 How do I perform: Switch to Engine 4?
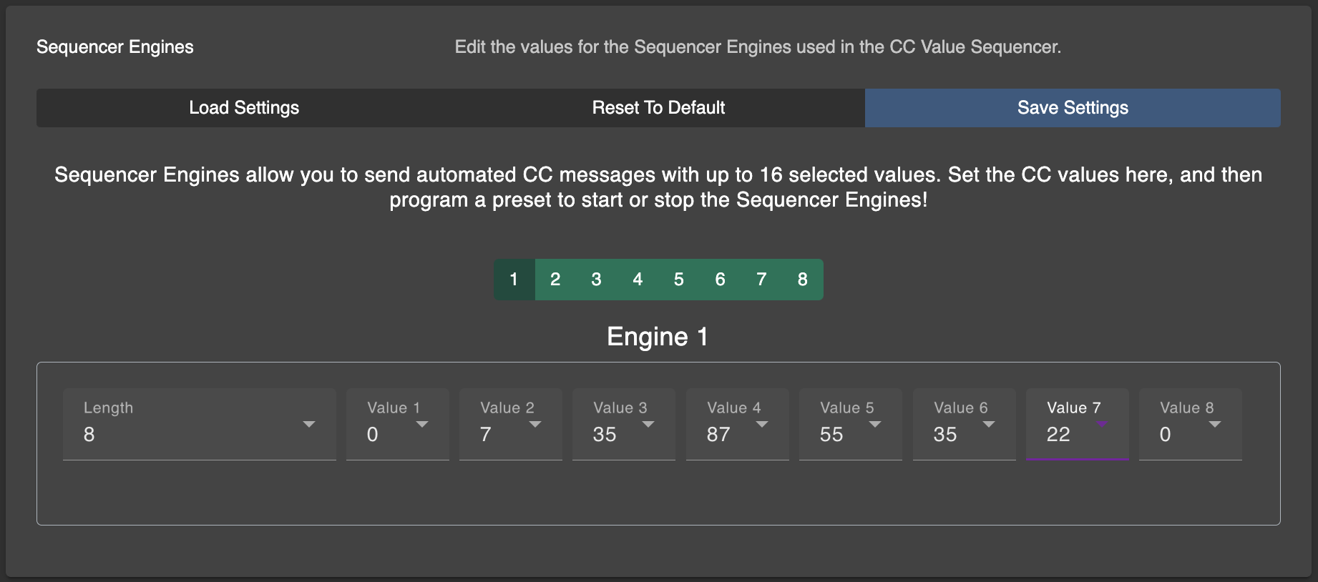click(x=638, y=280)
